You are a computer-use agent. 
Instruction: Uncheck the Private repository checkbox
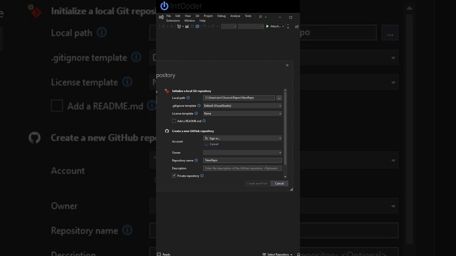(174, 176)
